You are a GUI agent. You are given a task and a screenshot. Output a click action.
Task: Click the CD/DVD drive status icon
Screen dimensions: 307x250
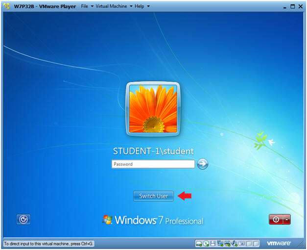pos(206,244)
